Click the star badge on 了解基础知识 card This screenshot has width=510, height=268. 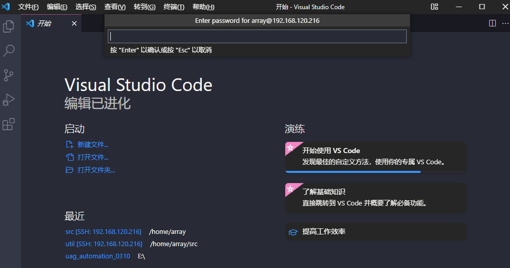tap(291, 189)
